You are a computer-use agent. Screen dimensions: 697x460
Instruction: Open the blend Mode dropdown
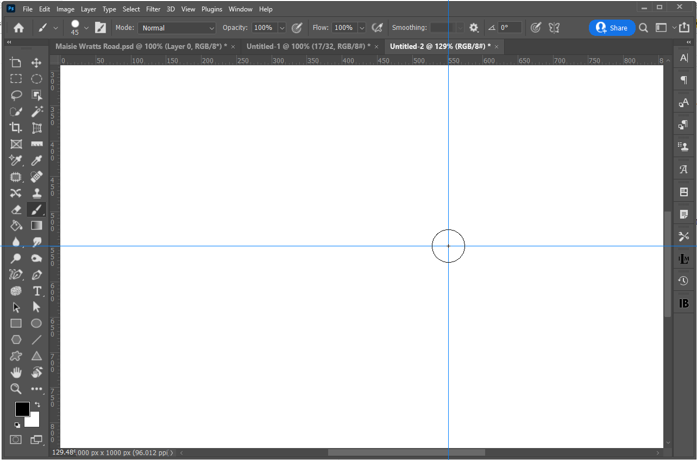click(x=177, y=28)
